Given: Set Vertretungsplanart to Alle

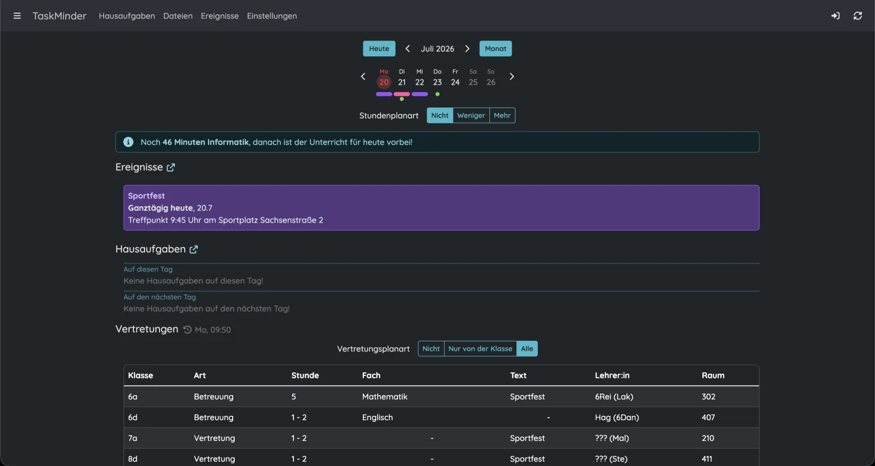Looking at the screenshot, I should click(x=527, y=349).
